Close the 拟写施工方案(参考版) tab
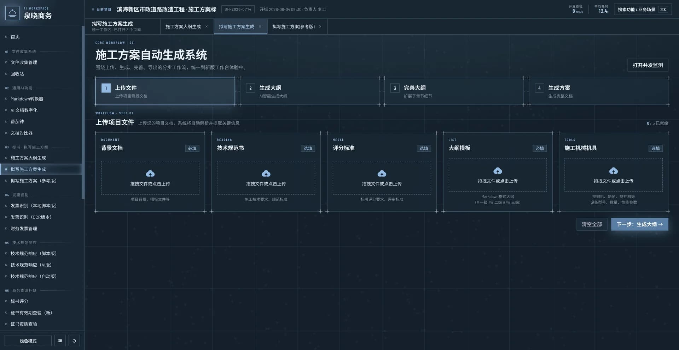679x350 pixels. 320,26
